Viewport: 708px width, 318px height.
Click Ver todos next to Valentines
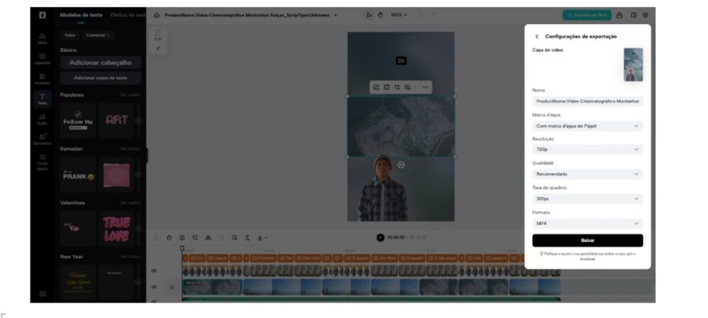pyautogui.click(x=130, y=203)
